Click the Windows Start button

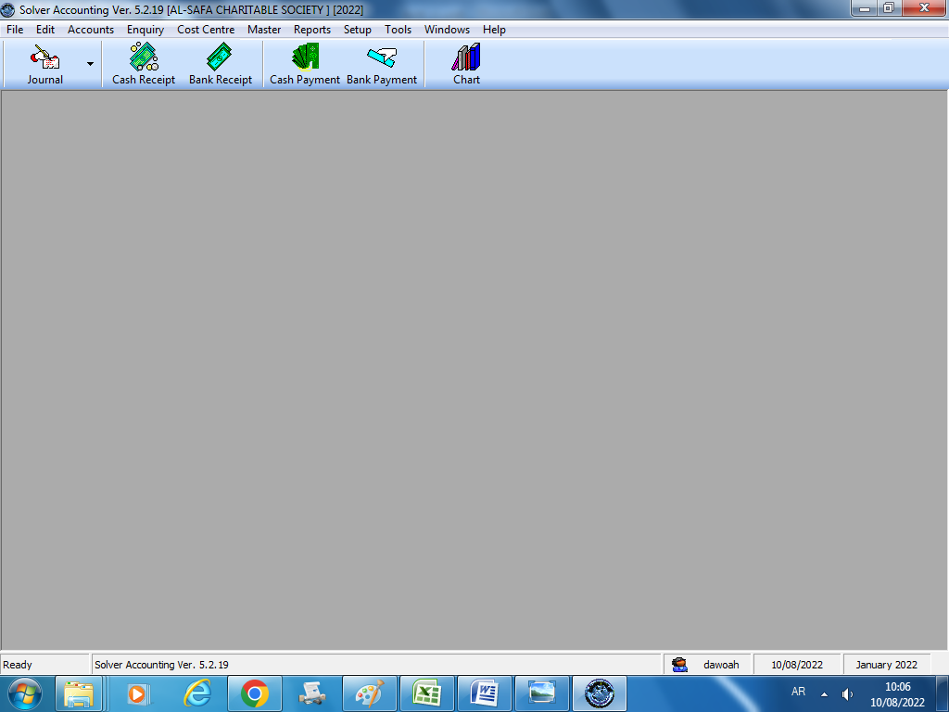coord(25,693)
